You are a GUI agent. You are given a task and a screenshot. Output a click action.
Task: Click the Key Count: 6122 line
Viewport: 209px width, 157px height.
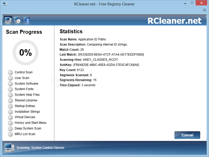click(72, 70)
